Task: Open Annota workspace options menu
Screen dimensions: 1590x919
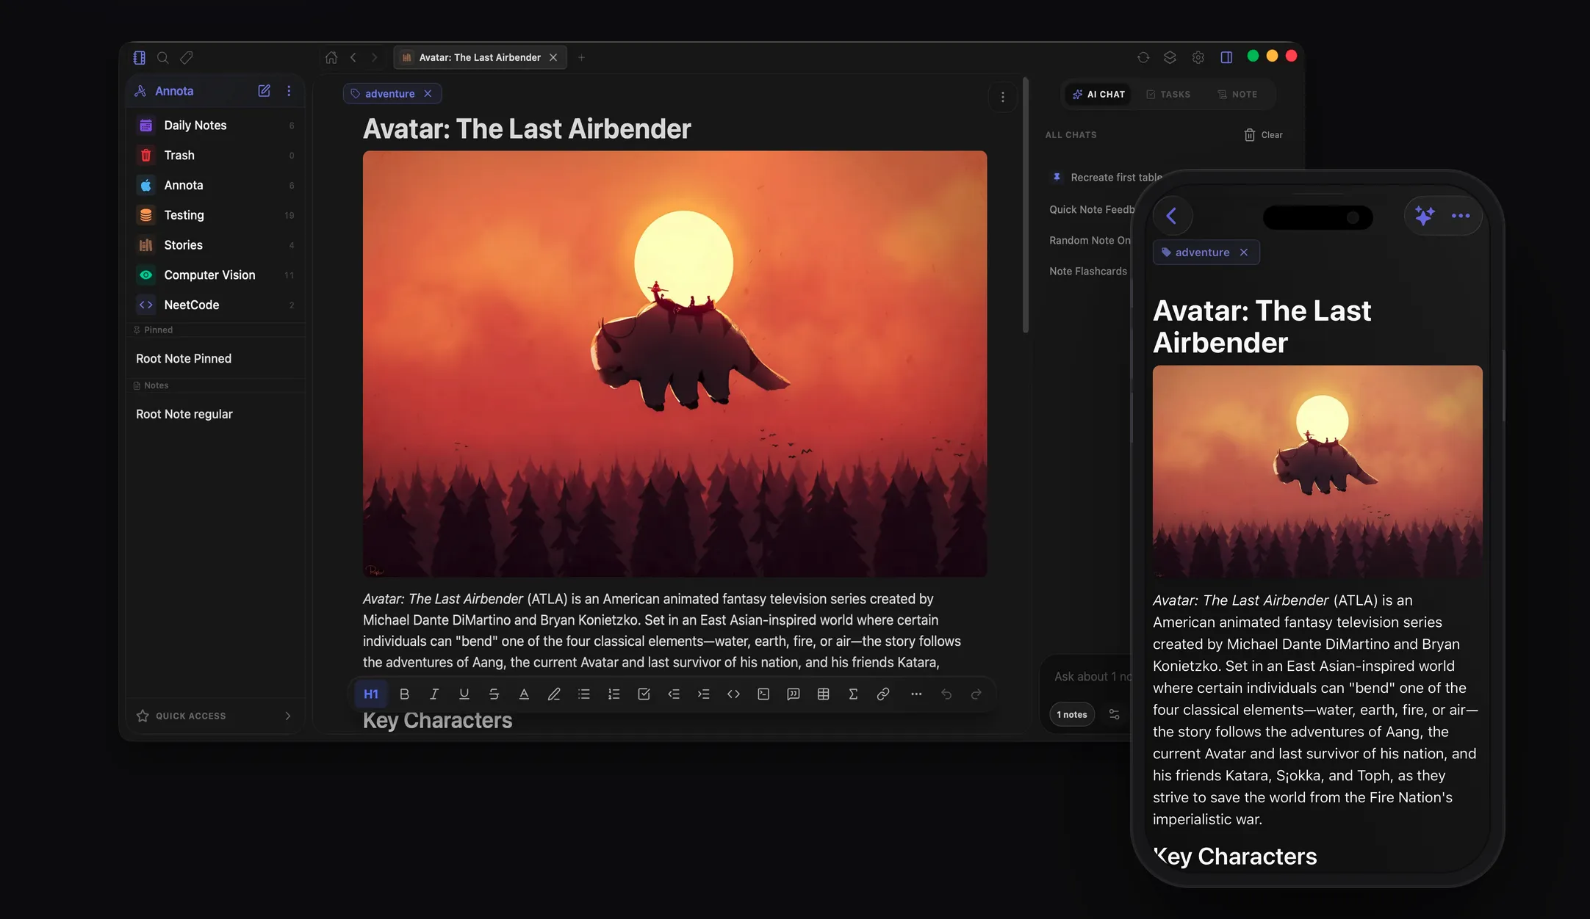Action: (x=289, y=91)
